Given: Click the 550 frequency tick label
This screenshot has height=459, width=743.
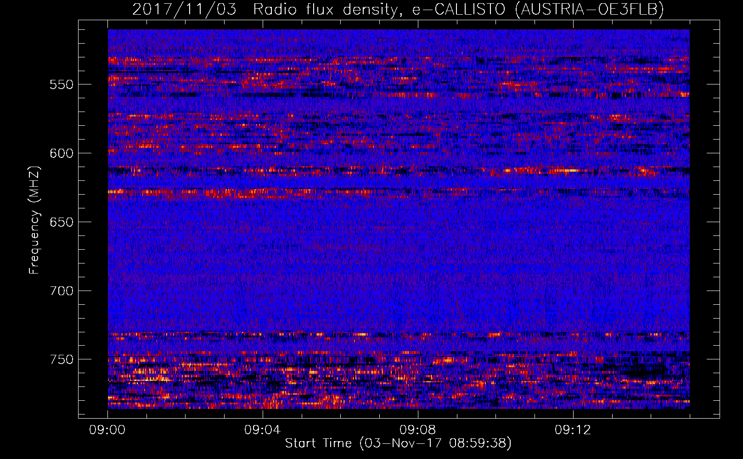Looking at the screenshot, I should [62, 85].
